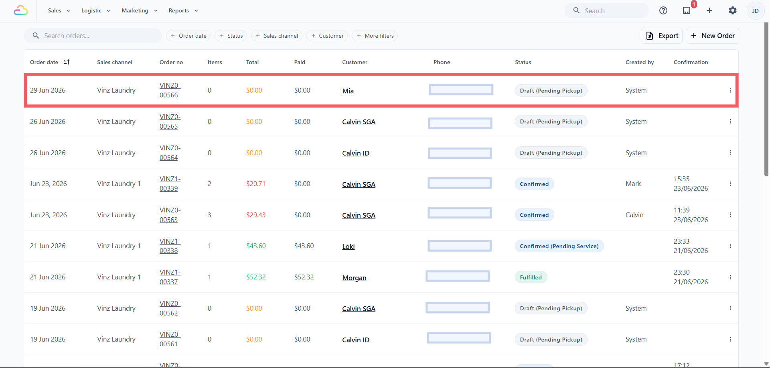
Task: Open row actions for order VINZ0-00564
Action: 730,153
